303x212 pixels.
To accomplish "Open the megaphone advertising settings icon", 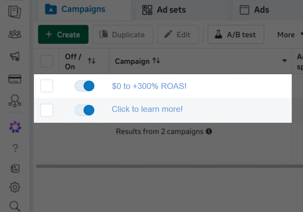I will click(15, 57).
